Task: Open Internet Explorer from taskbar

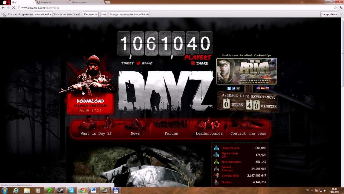Action: tap(16, 190)
